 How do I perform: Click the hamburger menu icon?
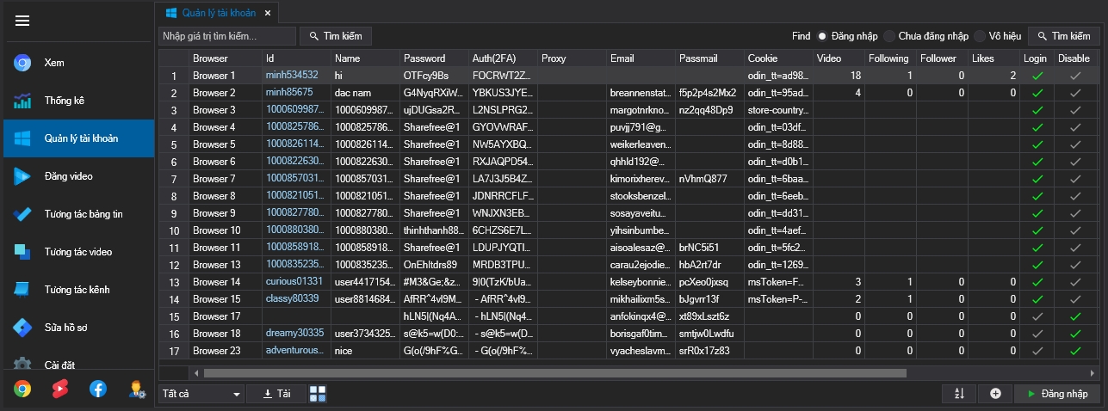point(22,21)
